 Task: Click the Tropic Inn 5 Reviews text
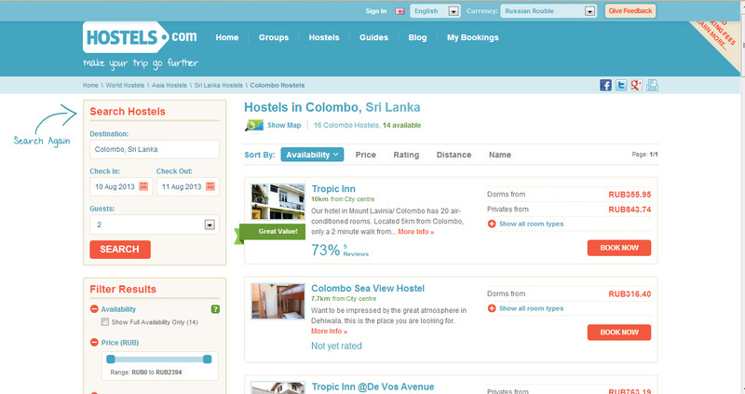click(x=356, y=251)
